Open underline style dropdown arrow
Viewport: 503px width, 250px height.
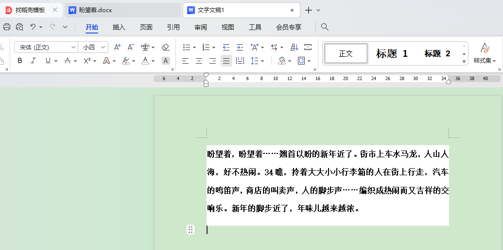coord(56,61)
